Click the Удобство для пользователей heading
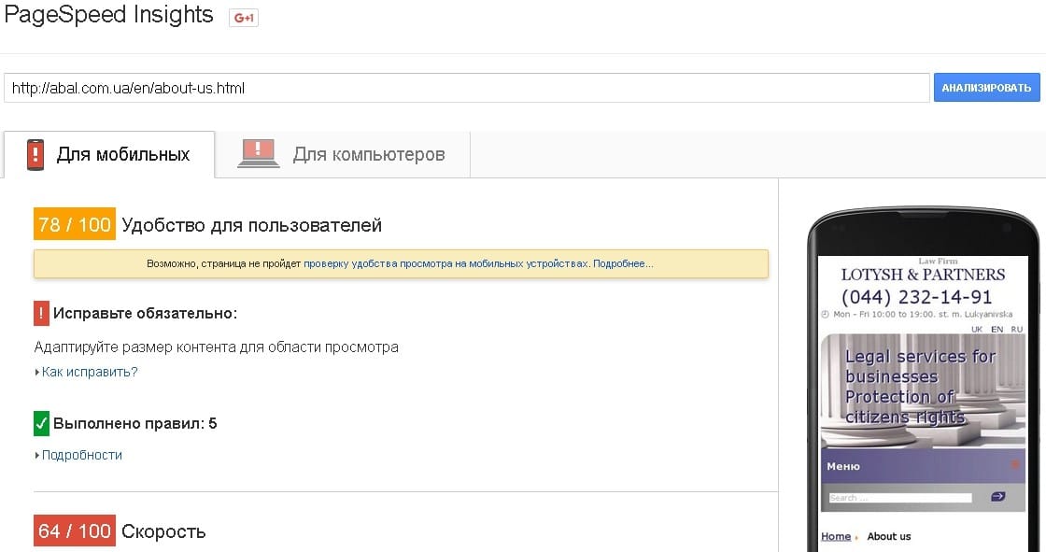 (x=251, y=226)
